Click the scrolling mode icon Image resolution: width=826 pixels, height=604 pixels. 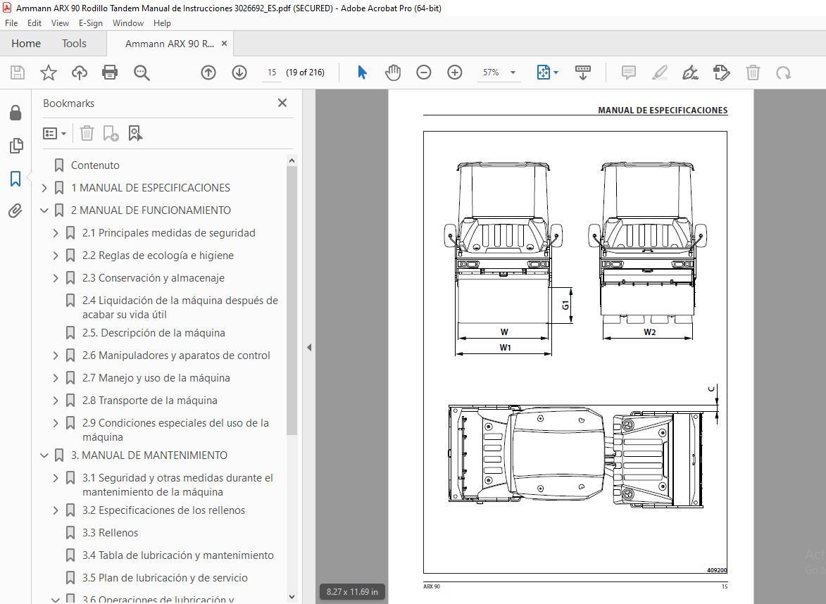click(582, 73)
